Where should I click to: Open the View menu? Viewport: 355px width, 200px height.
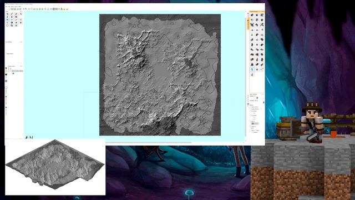pyautogui.click(x=12, y=7)
